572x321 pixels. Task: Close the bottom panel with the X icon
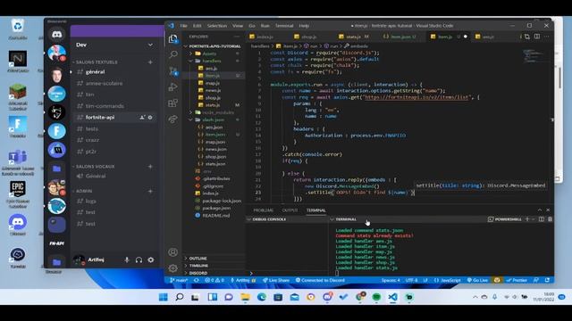click(x=548, y=210)
